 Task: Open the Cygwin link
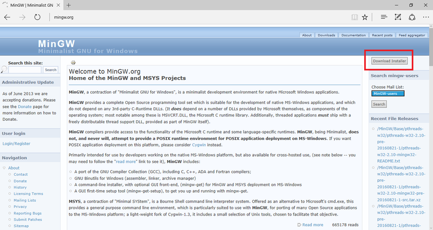[x=199, y=145]
